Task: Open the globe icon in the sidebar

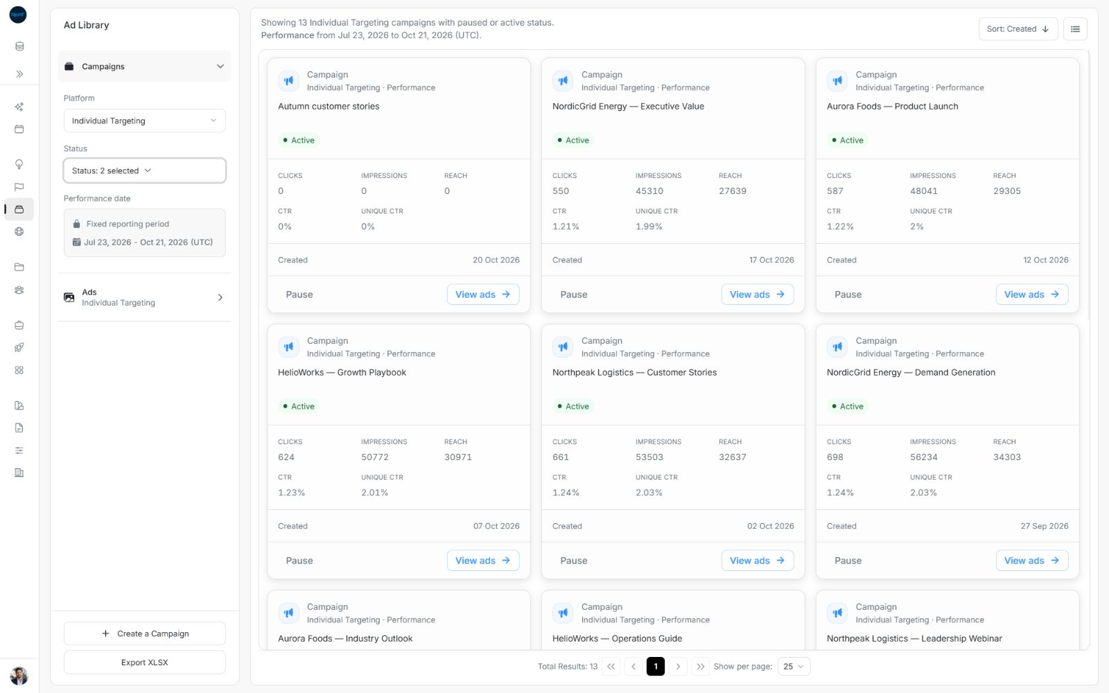Action: click(x=19, y=231)
